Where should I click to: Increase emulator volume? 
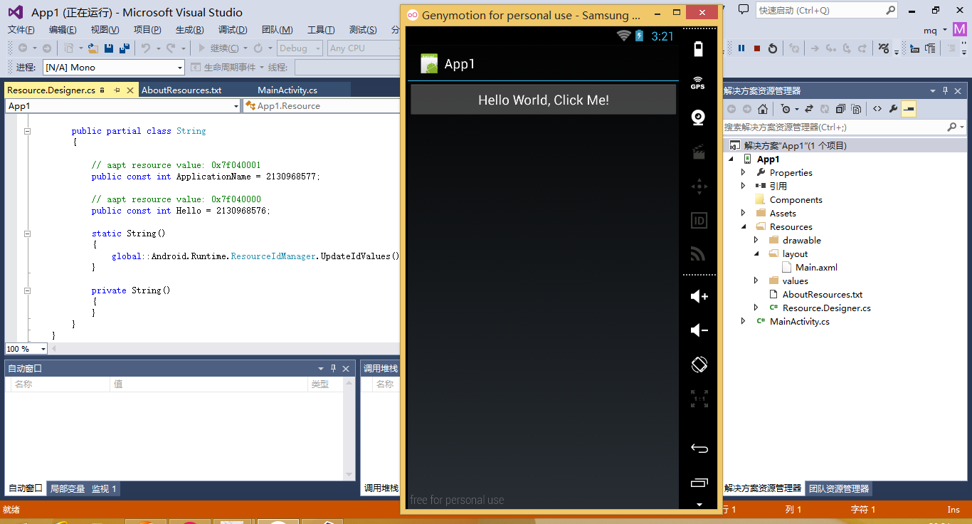coord(699,297)
